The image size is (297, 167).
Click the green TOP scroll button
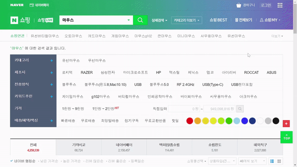tap(287, 136)
